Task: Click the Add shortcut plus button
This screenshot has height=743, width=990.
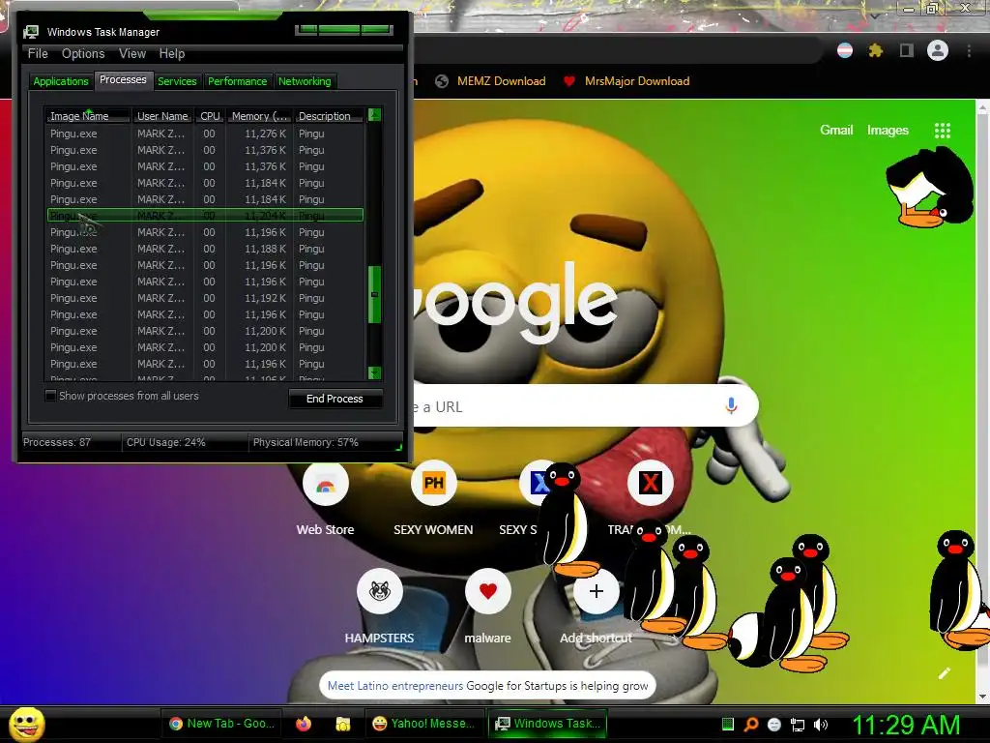Action: tap(596, 591)
